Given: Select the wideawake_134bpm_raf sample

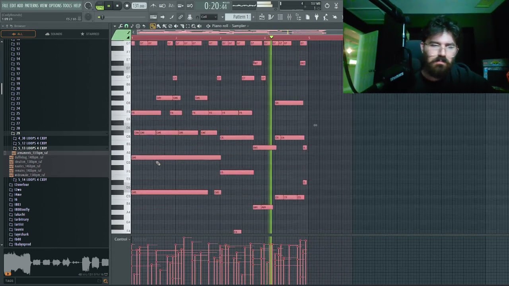Looking at the screenshot, I should pyautogui.click(x=27, y=175).
